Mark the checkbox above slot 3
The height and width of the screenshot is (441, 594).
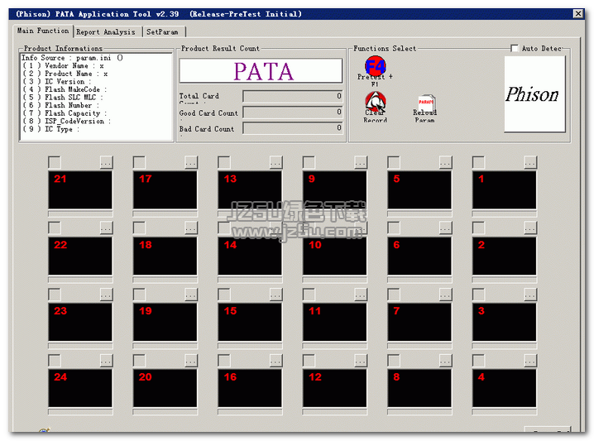tap(479, 295)
